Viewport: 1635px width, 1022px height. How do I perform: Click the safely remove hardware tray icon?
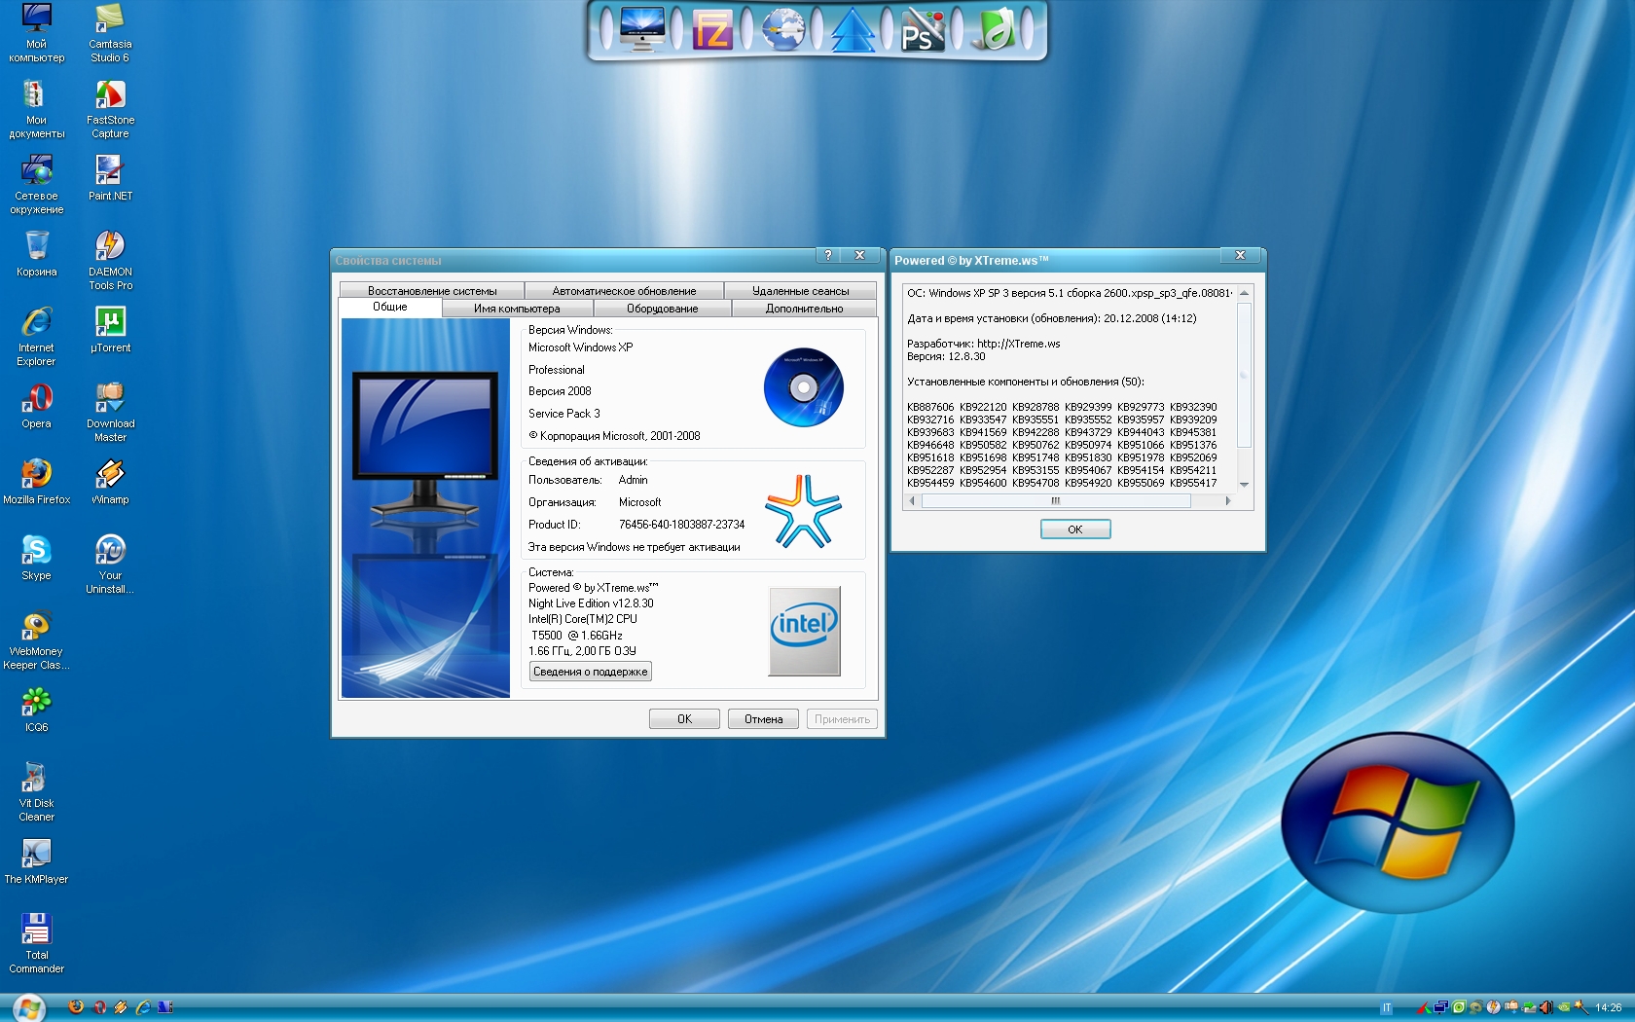(x=1529, y=1008)
